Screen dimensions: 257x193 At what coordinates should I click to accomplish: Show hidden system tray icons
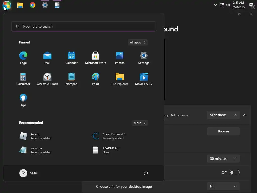click(215, 5)
